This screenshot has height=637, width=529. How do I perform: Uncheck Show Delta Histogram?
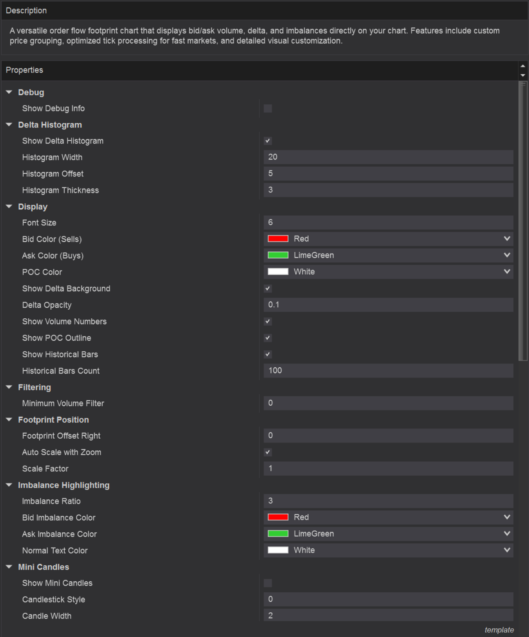tap(268, 141)
